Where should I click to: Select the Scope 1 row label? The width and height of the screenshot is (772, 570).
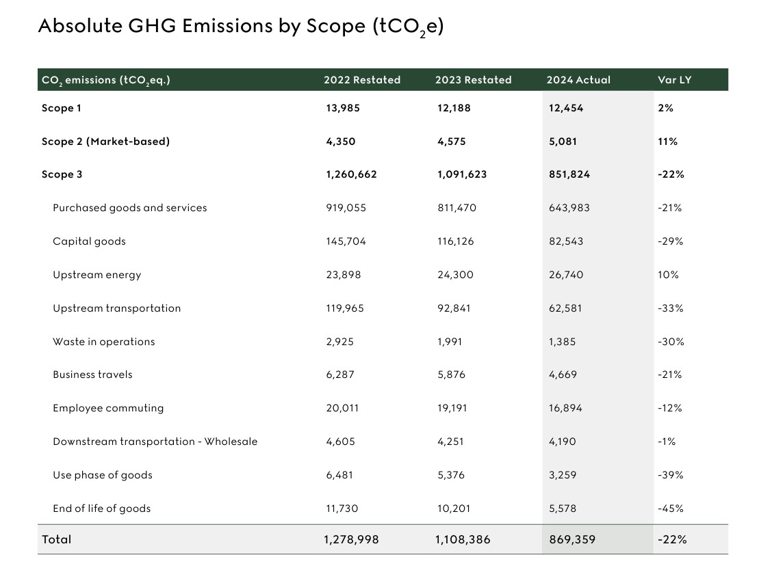click(x=62, y=108)
